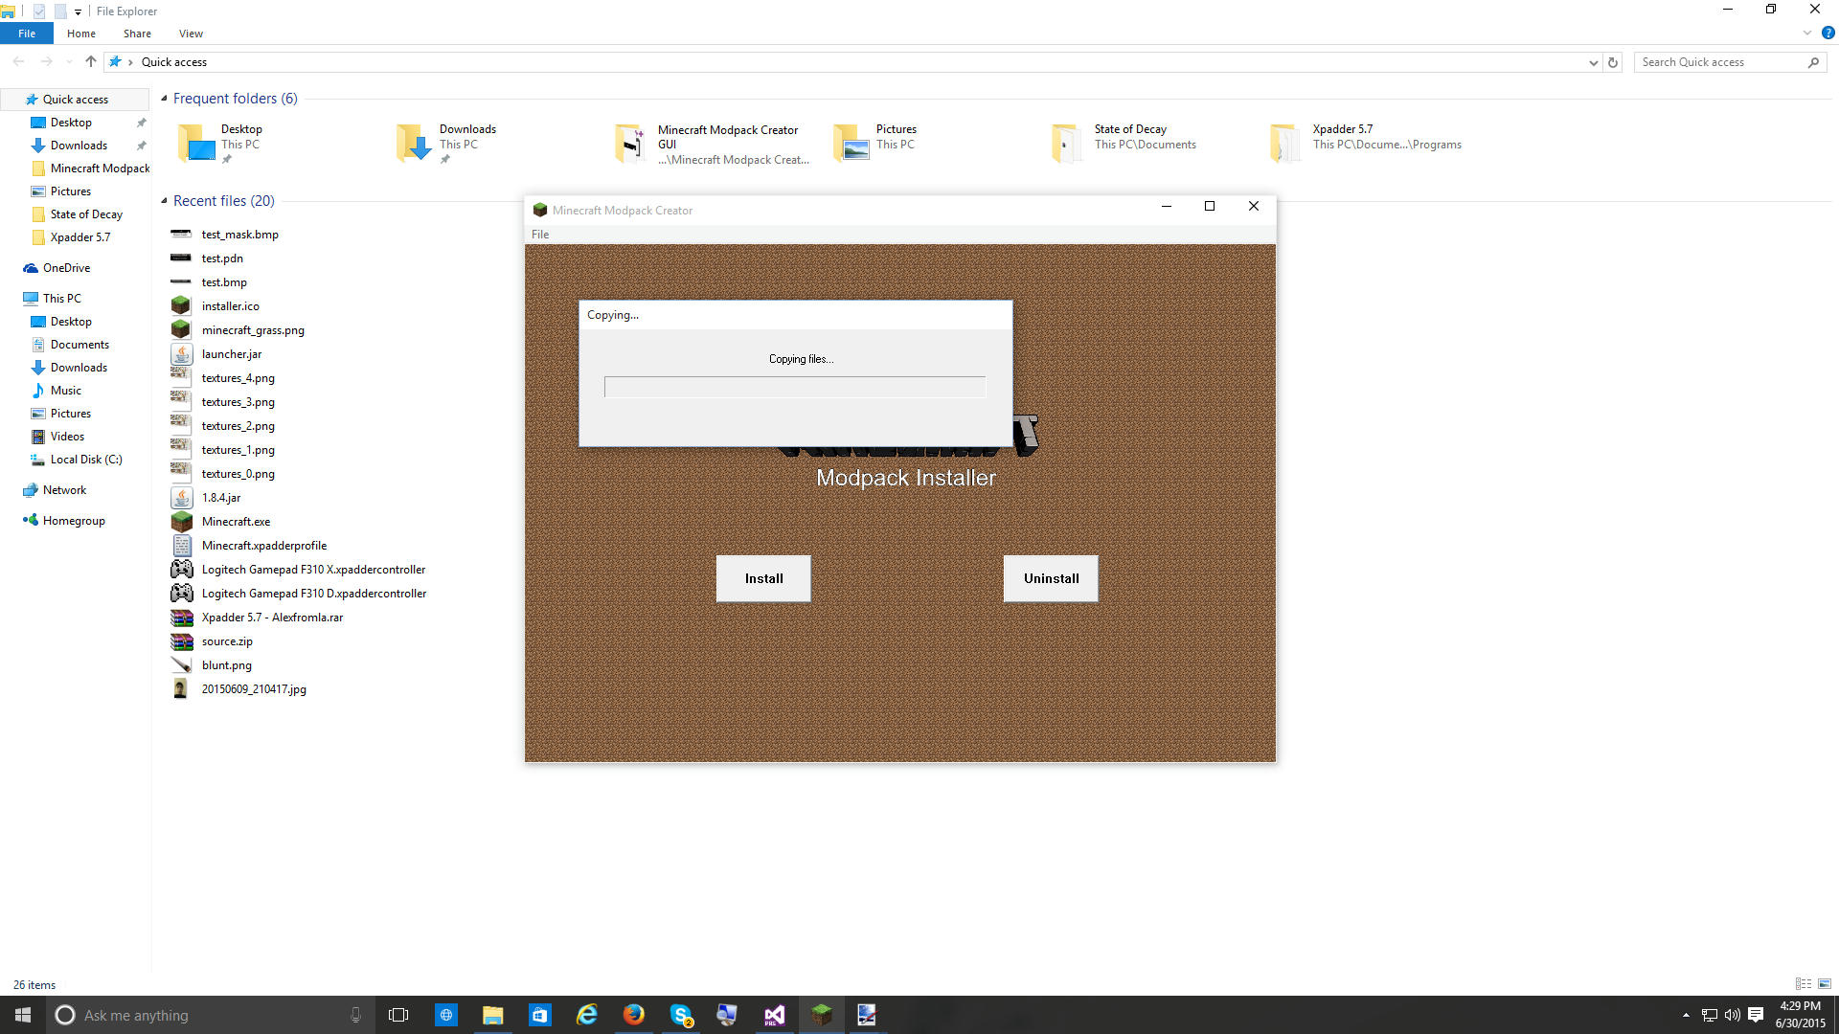Switch to the Home ribbon tab
The width and height of the screenshot is (1839, 1034).
pos(81,34)
